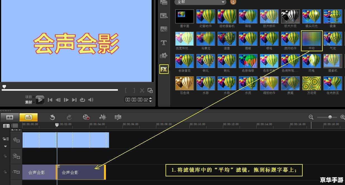
Task: Select the first 会声会影 title clip
Action: pos(39,172)
